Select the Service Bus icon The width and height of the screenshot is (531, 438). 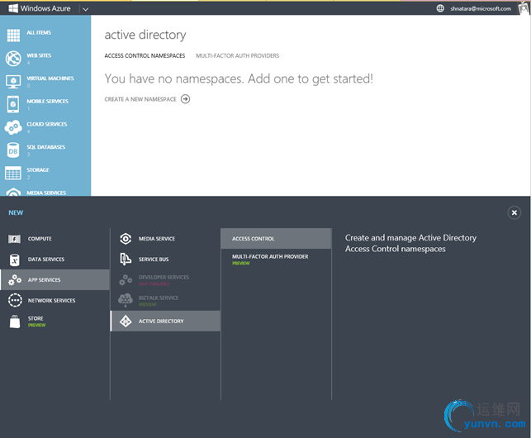126,259
